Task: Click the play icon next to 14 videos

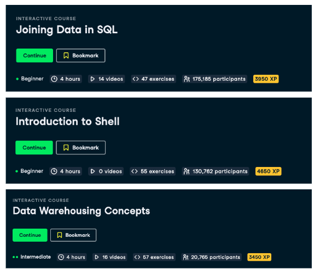Action: coord(92,79)
